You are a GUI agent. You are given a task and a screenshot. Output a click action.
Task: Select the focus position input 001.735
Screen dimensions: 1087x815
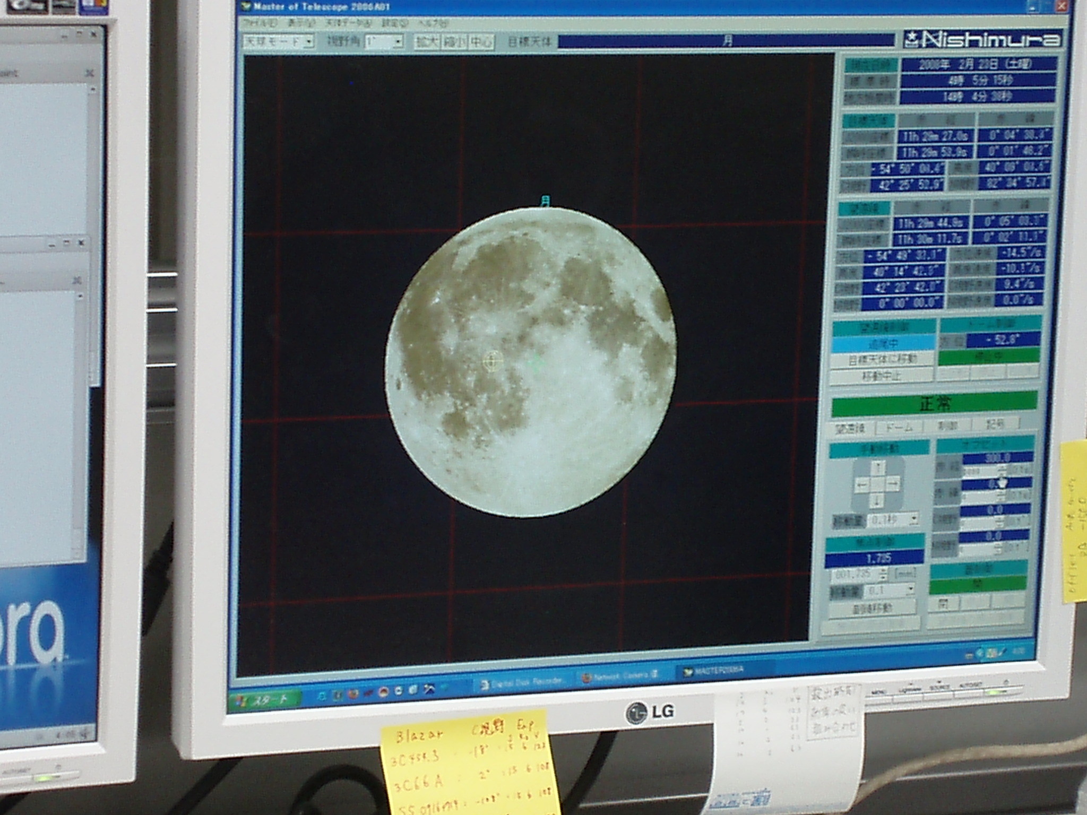point(855,575)
